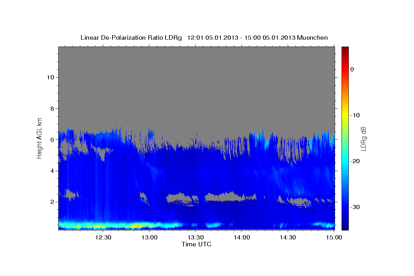Click the 'LDRg dB' colorbar label
This screenshot has width=414, height=276.
363,139
